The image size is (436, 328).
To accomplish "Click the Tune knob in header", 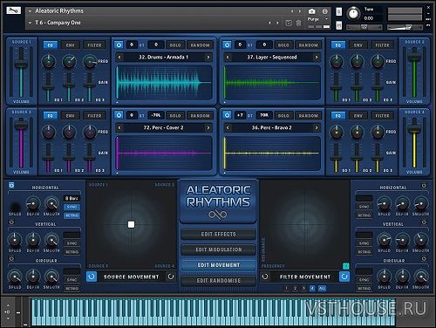I will (353, 14).
